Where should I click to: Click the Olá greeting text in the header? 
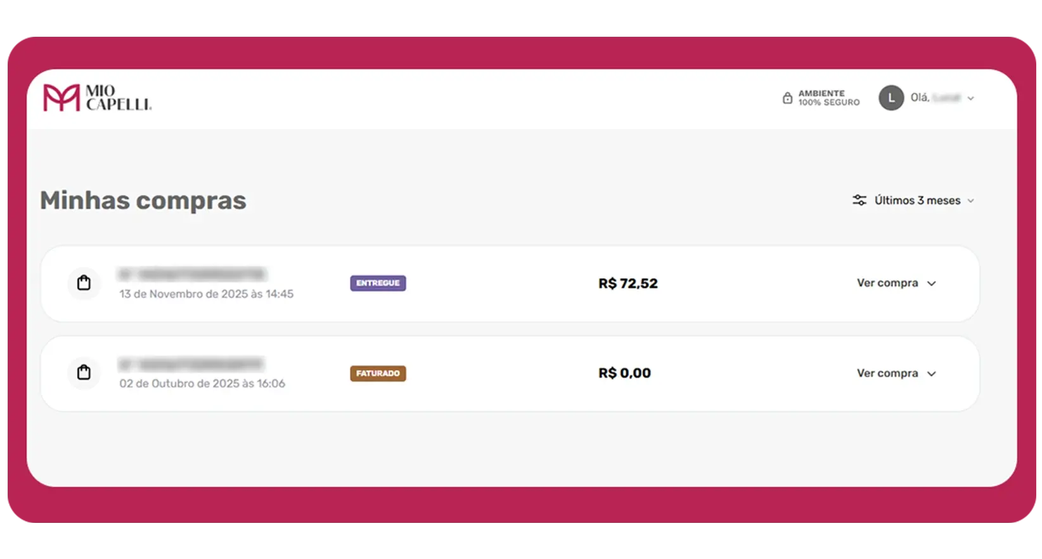coord(920,97)
